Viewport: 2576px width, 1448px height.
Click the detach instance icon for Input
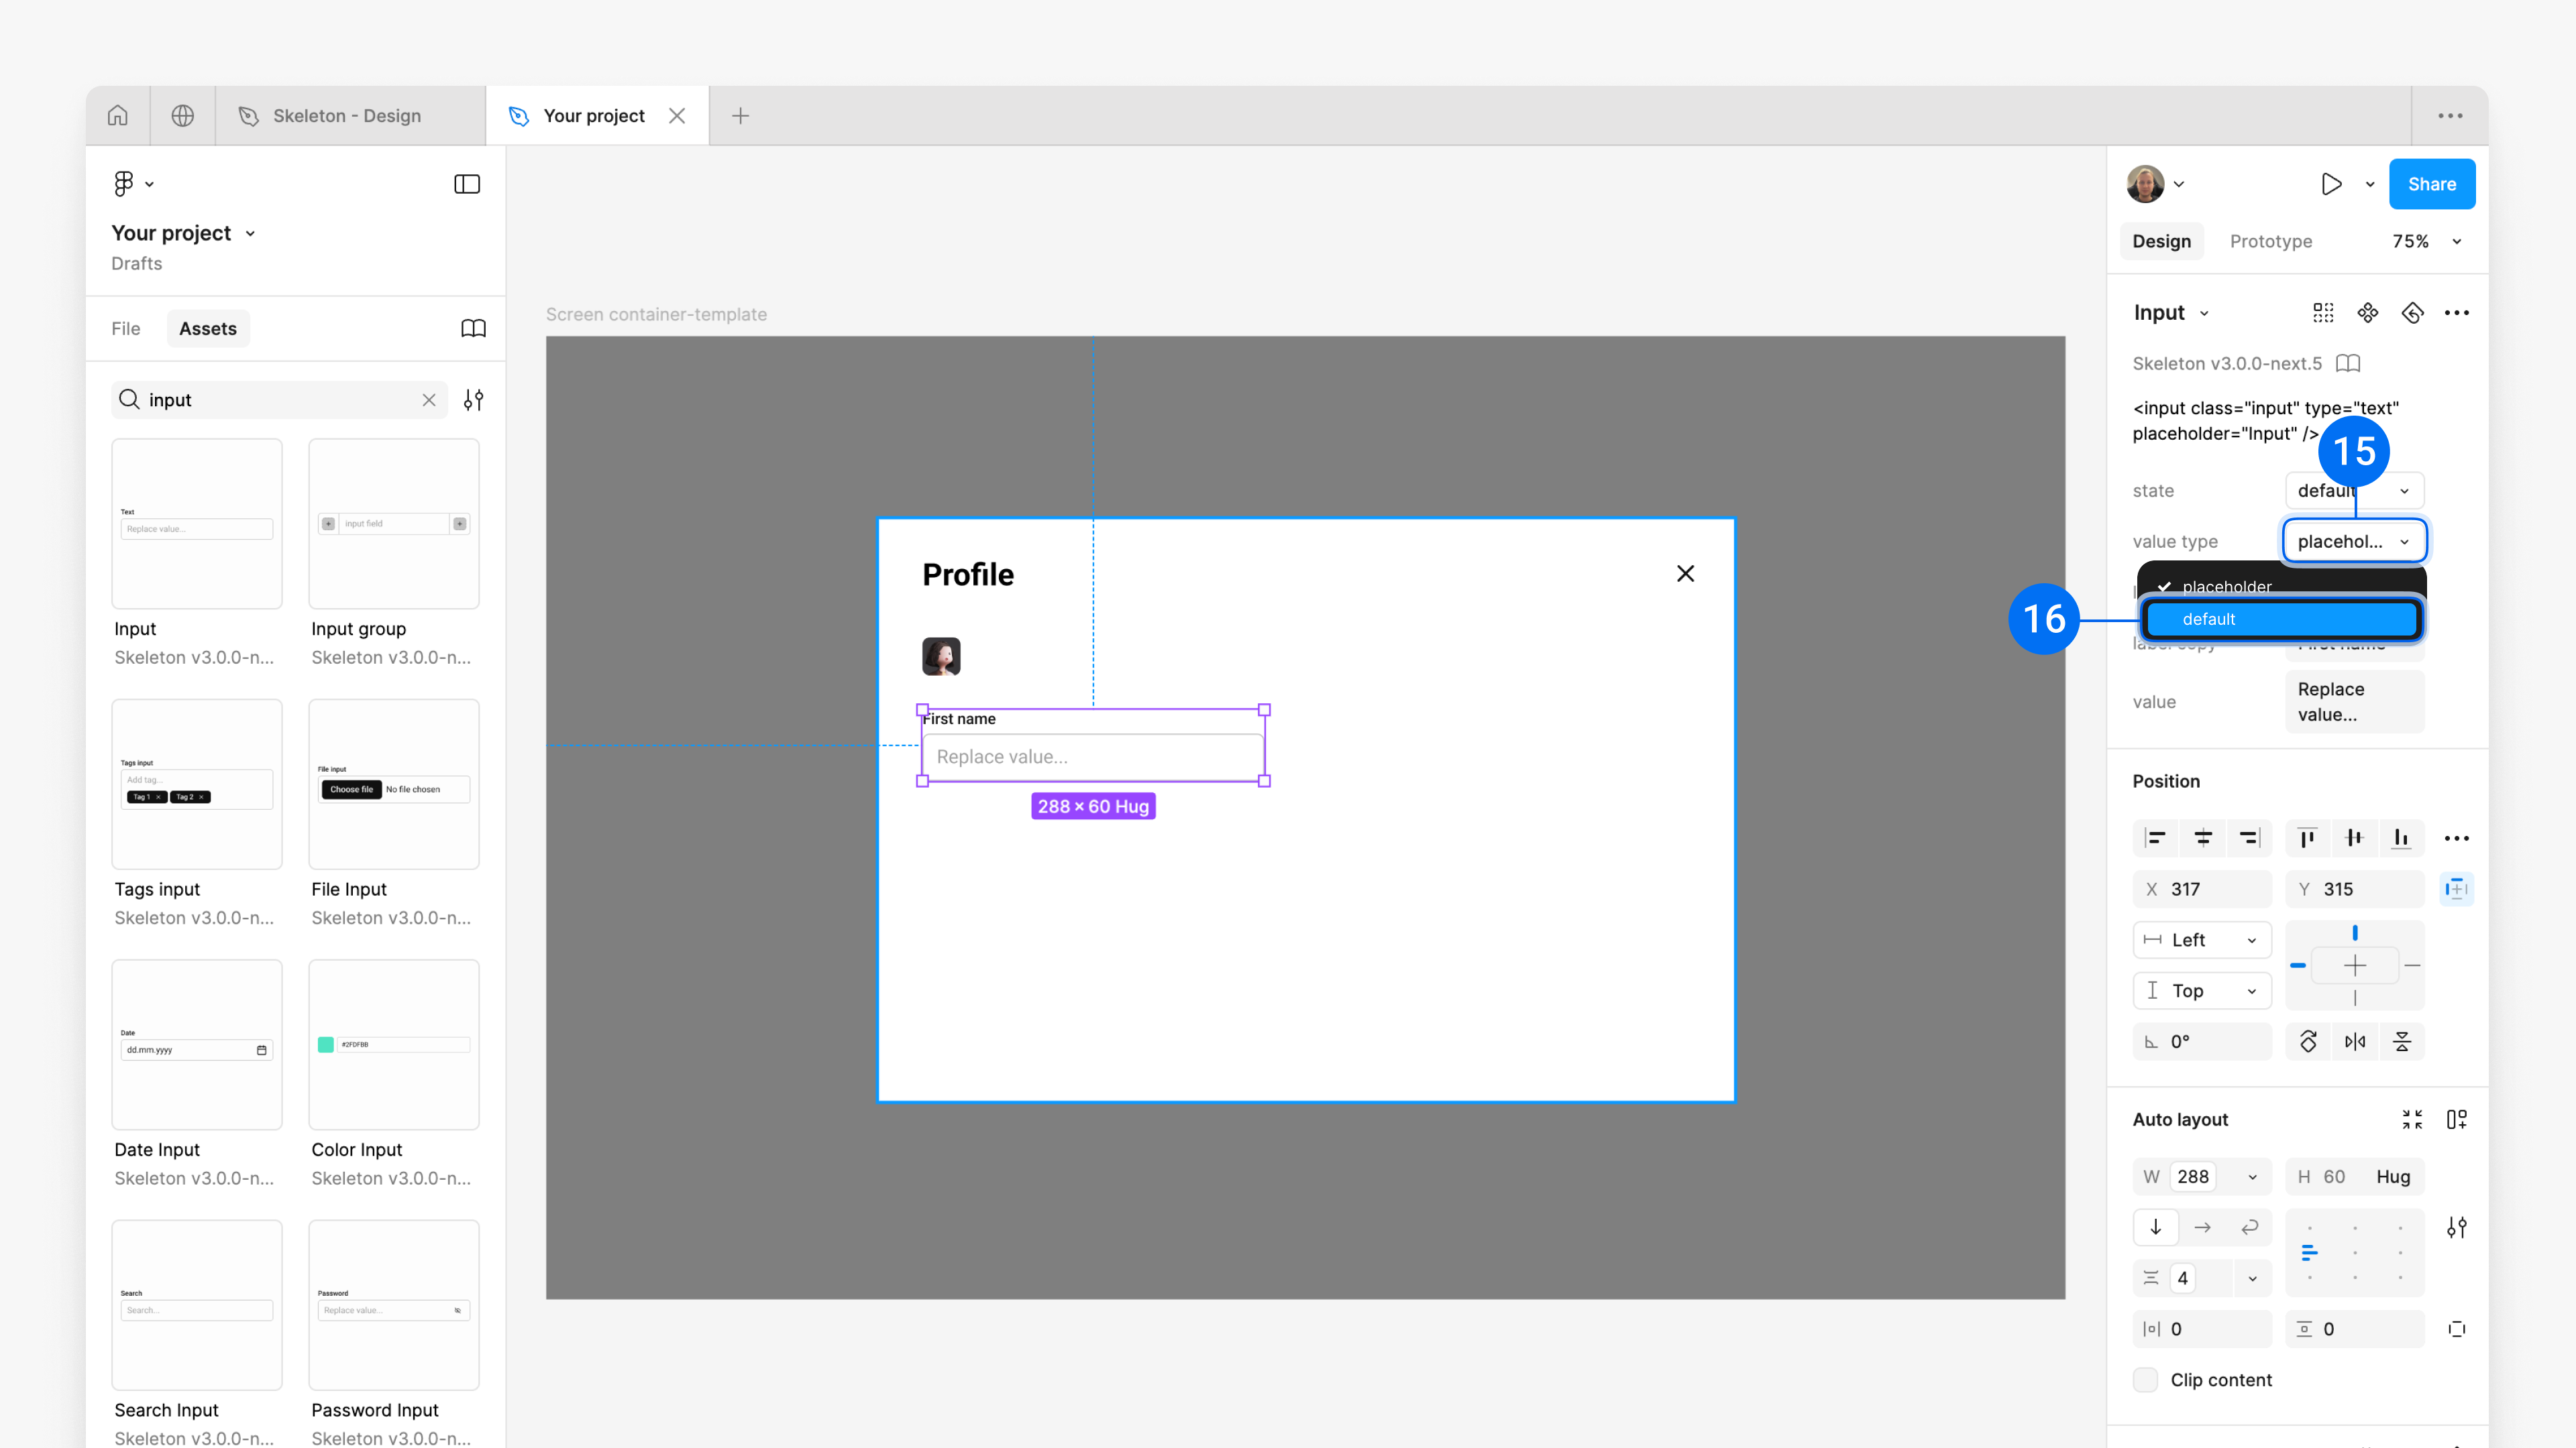click(x=2412, y=313)
